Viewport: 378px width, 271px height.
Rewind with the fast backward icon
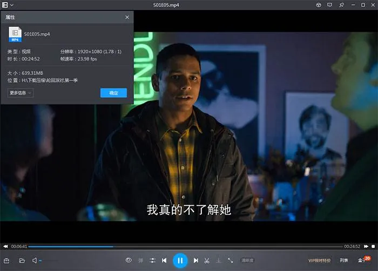[x=5, y=246]
